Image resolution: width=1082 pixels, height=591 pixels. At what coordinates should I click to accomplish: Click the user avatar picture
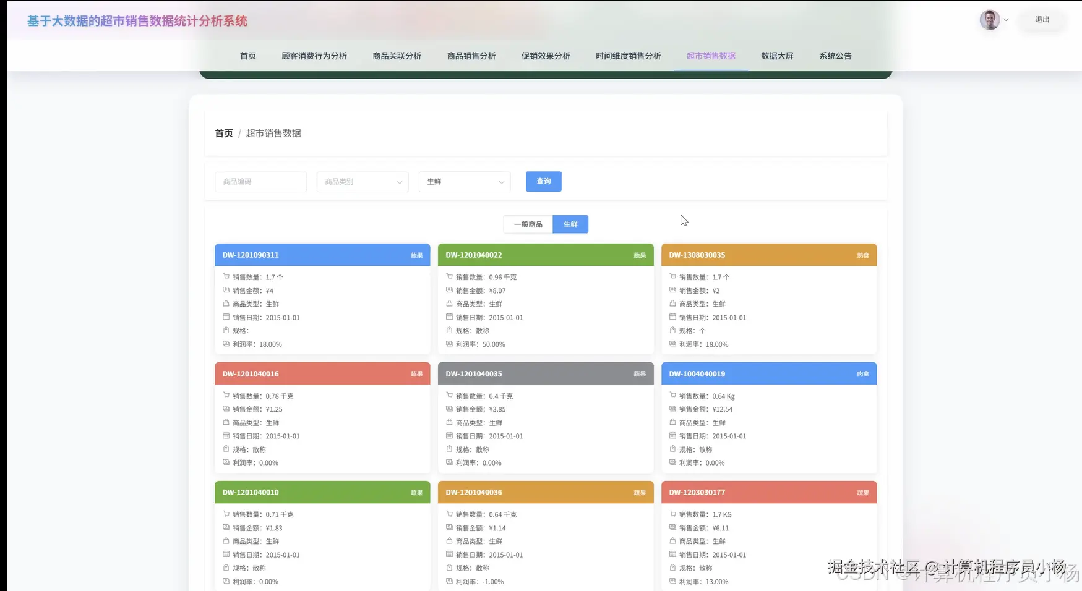click(990, 20)
